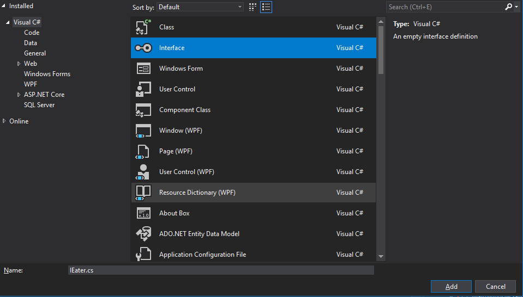Click "Application Configuration File" template name
The width and height of the screenshot is (523, 297).
202,255
